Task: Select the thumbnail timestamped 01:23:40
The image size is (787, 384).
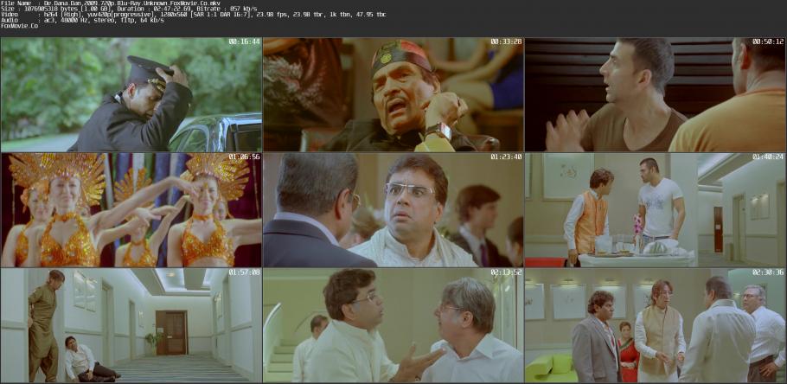Action: point(393,210)
